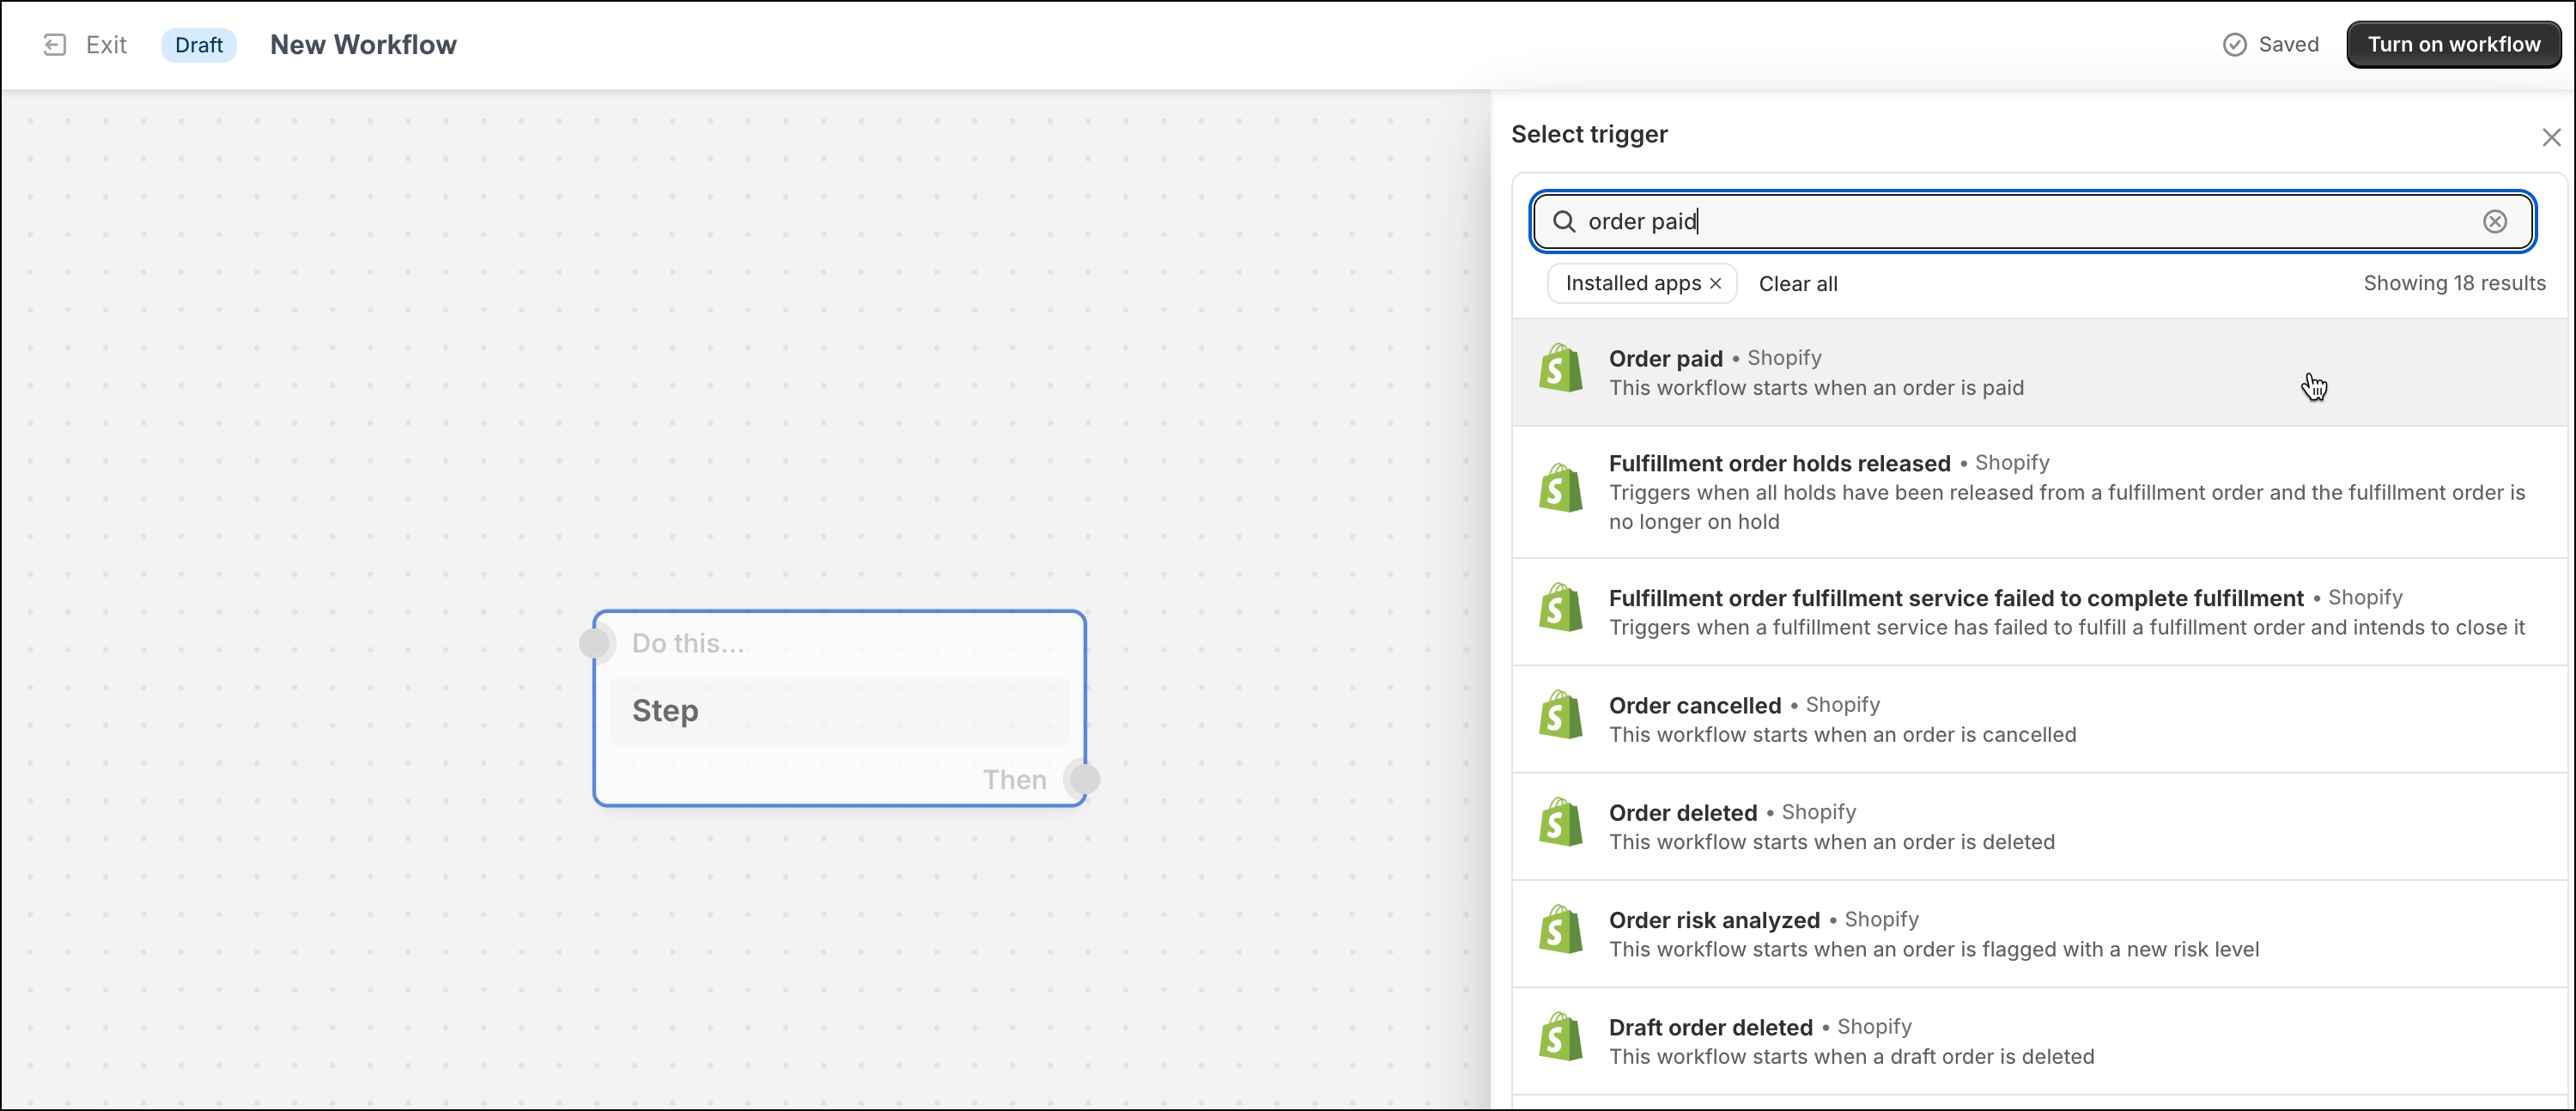The width and height of the screenshot is (2576, 1111).
Task: Select the Order deleted trigger
Action: [x=2040, y=827]
